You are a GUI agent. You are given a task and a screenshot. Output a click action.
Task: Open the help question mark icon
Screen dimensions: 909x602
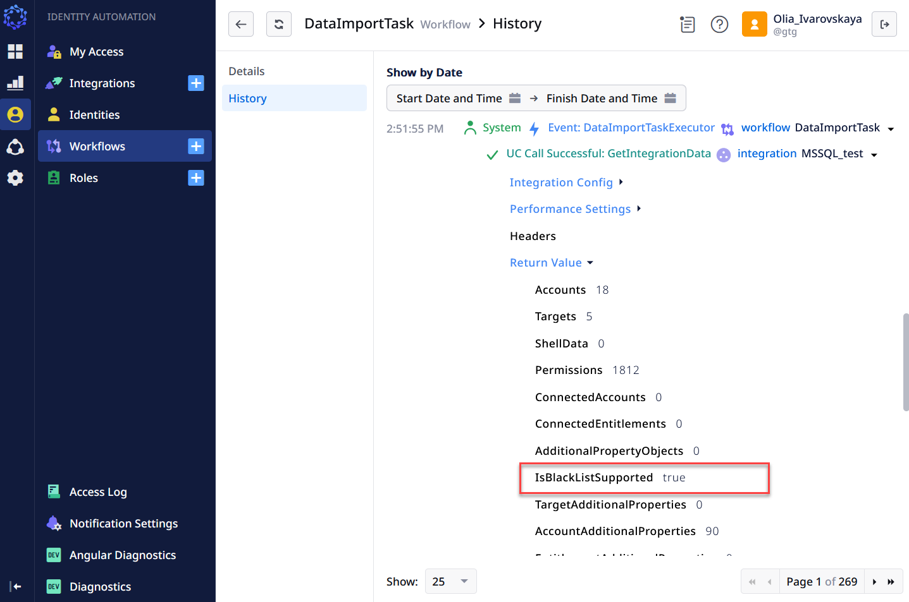tap(720, 25)
